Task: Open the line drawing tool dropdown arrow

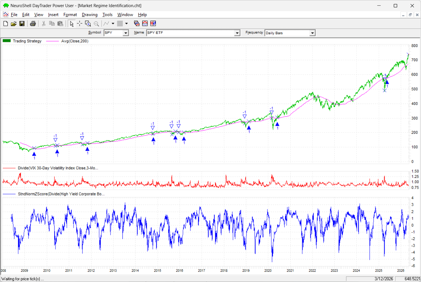Action: 113,24
